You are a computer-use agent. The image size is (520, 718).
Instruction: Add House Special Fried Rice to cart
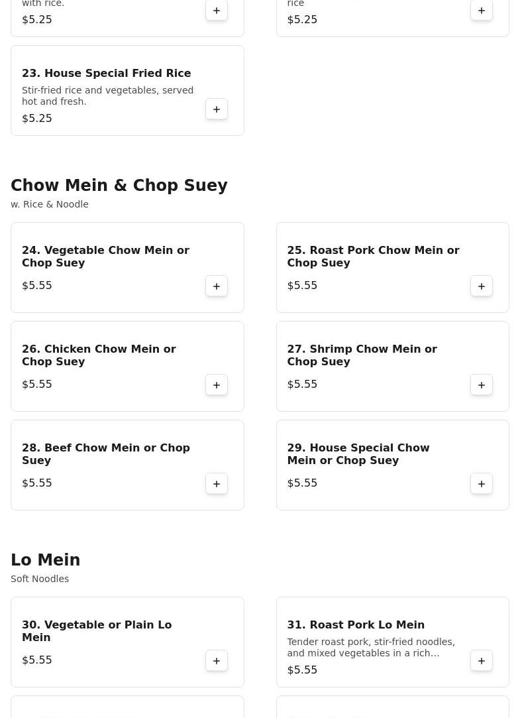coord(217,109)
